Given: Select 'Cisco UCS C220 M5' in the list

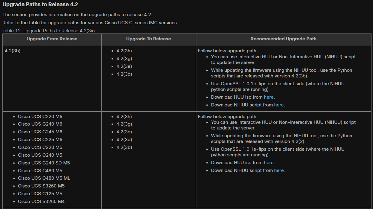Looking at the screenshot, I should 40,147.
